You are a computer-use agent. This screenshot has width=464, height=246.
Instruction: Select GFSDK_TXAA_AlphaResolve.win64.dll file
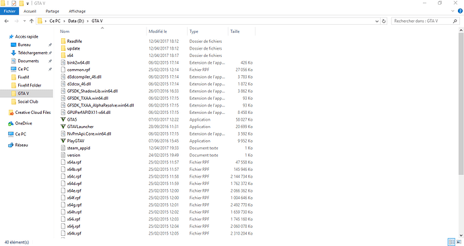(100, 105)
